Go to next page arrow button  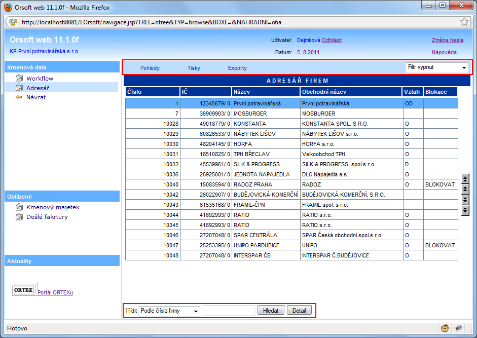click(466, 200)
